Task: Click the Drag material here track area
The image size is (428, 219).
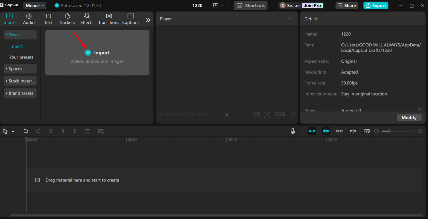Action: (224, 180)
